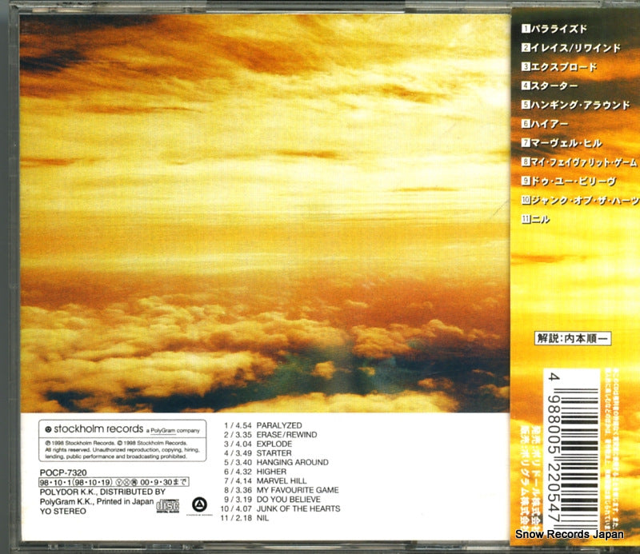Click the boxed number 3 track marker
Screen dimensions: 640x554
[526, 66]
